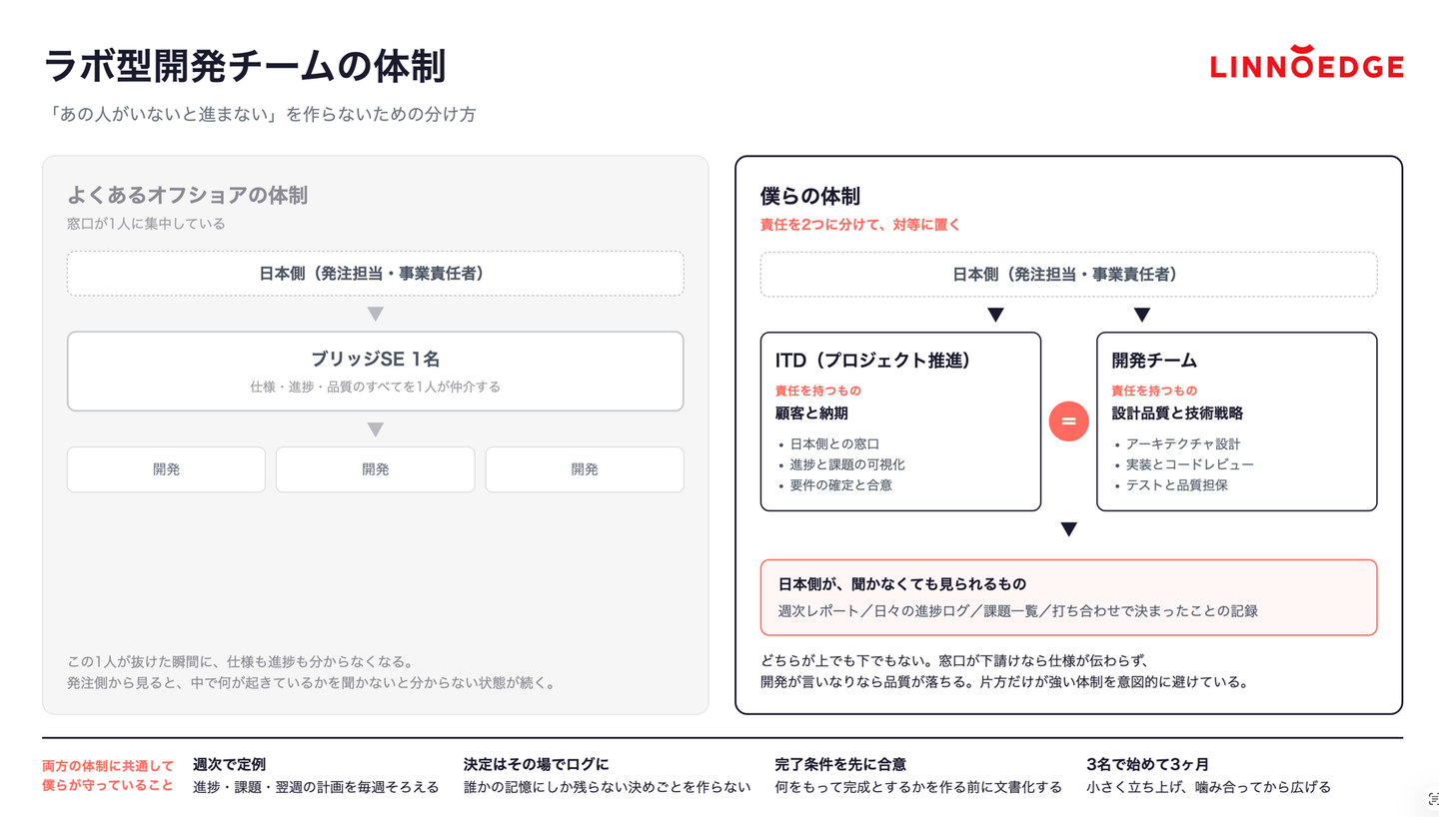Click footer heading 週次で定例

229,764
